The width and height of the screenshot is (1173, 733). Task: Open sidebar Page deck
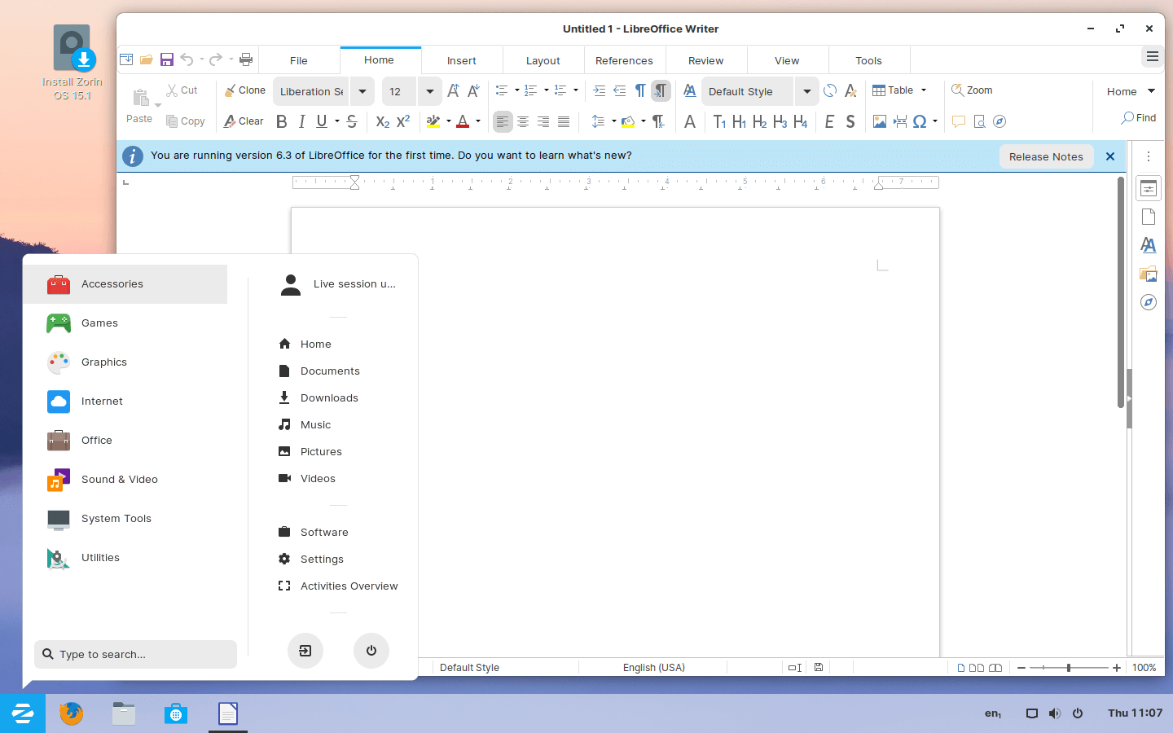pos(1149,217)
